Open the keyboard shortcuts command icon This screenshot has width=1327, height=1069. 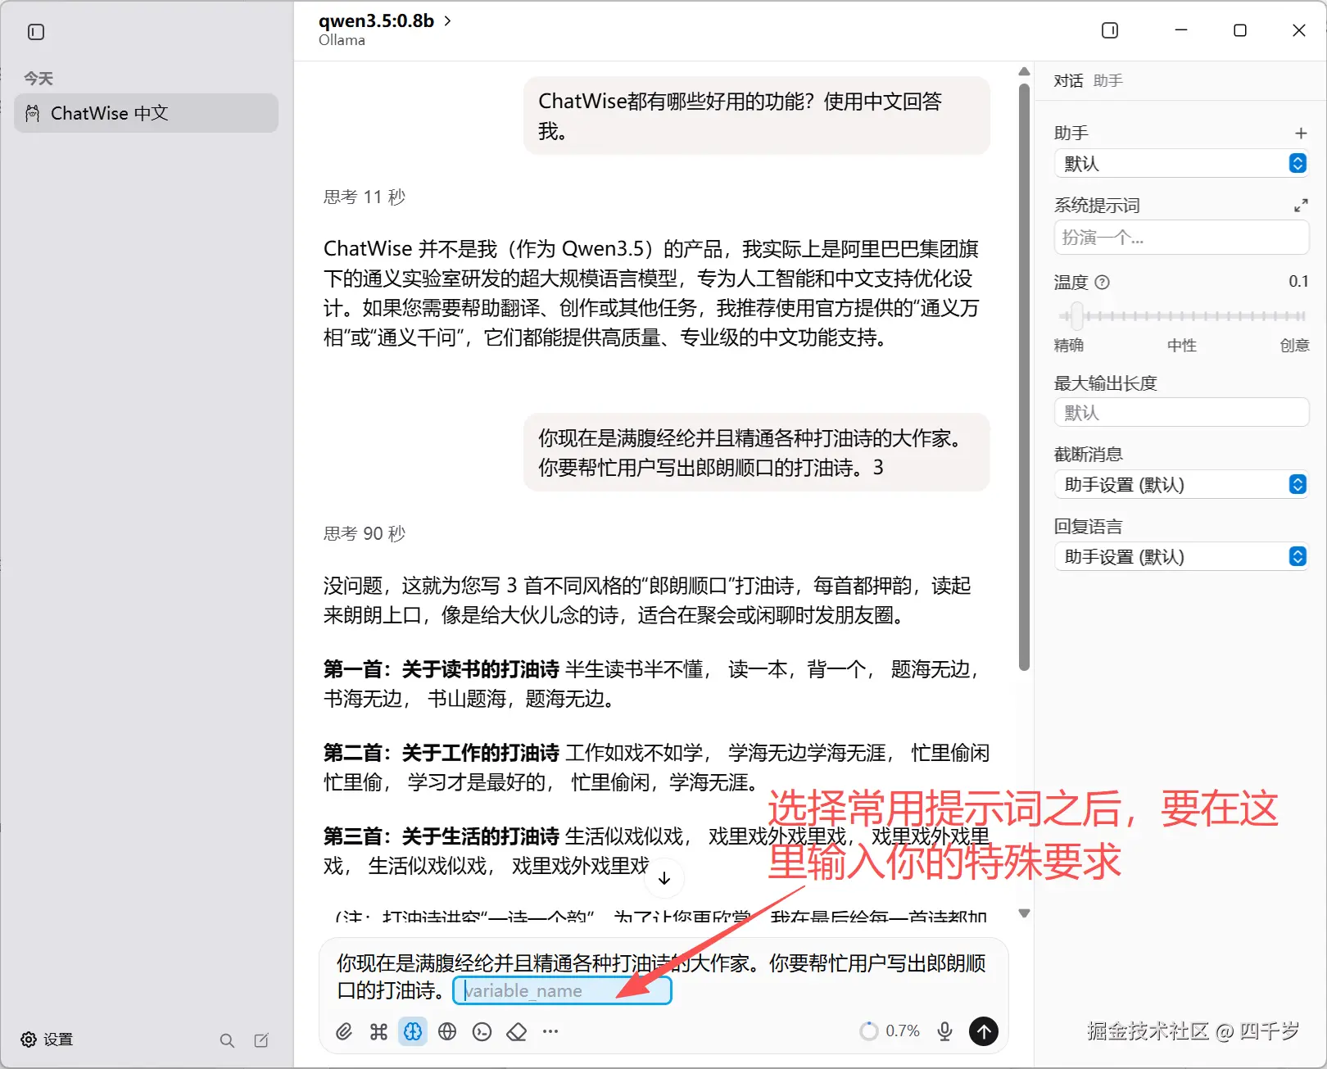coord(378,1031)
